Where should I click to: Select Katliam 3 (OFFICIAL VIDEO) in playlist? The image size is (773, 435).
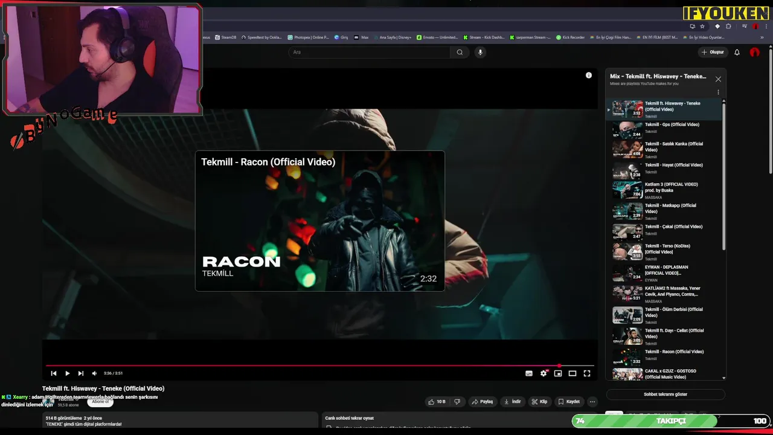pyautogui.click(x=664, y=191)
